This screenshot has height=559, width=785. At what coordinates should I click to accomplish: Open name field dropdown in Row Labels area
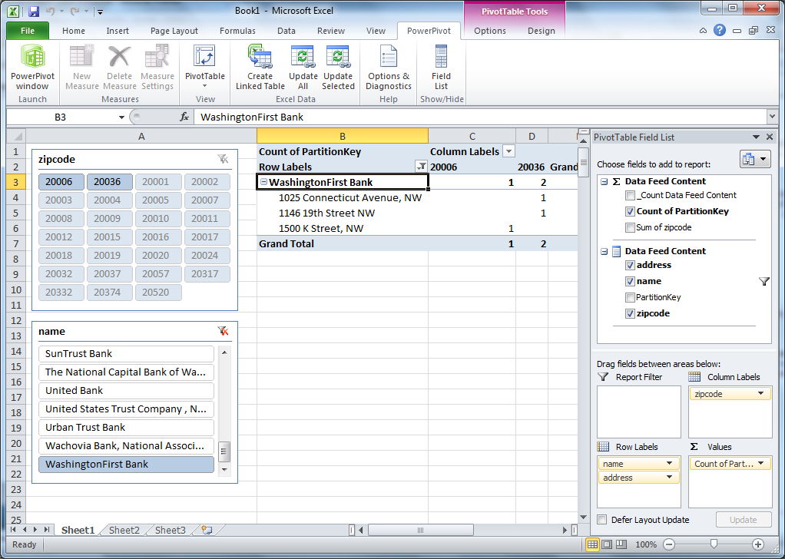coord(669,464)
